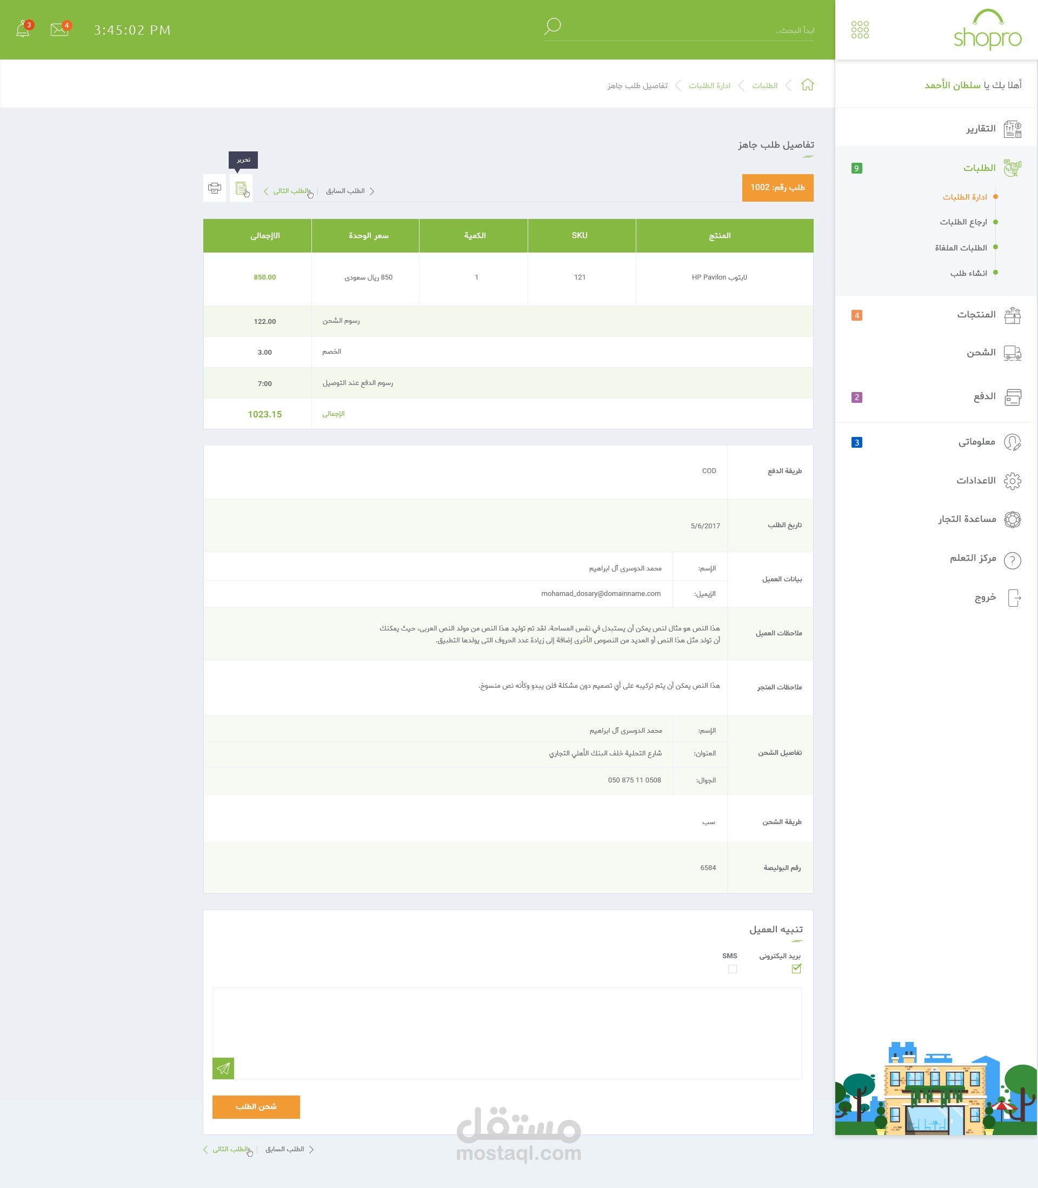Enable the SMS notification checkbox

point(732,968)
